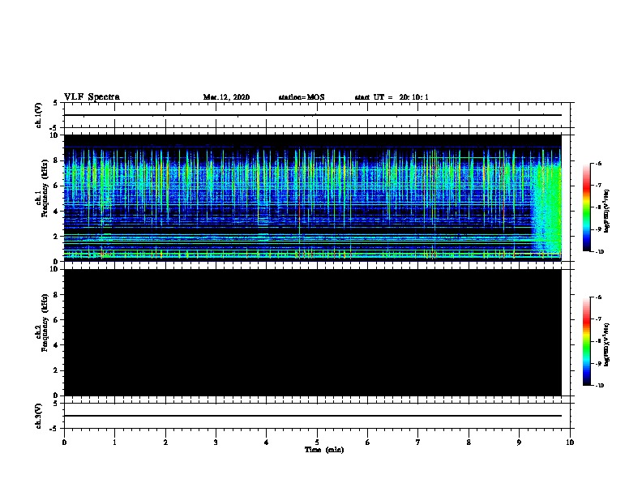642x496 pixels.
Task: Click the "-7" value on ch.2 color bar
Action: 598,319
